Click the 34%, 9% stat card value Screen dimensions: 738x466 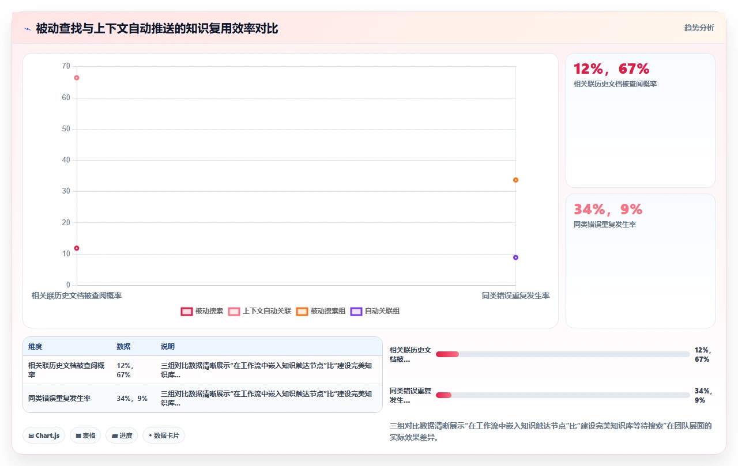(x=608, y=210)
